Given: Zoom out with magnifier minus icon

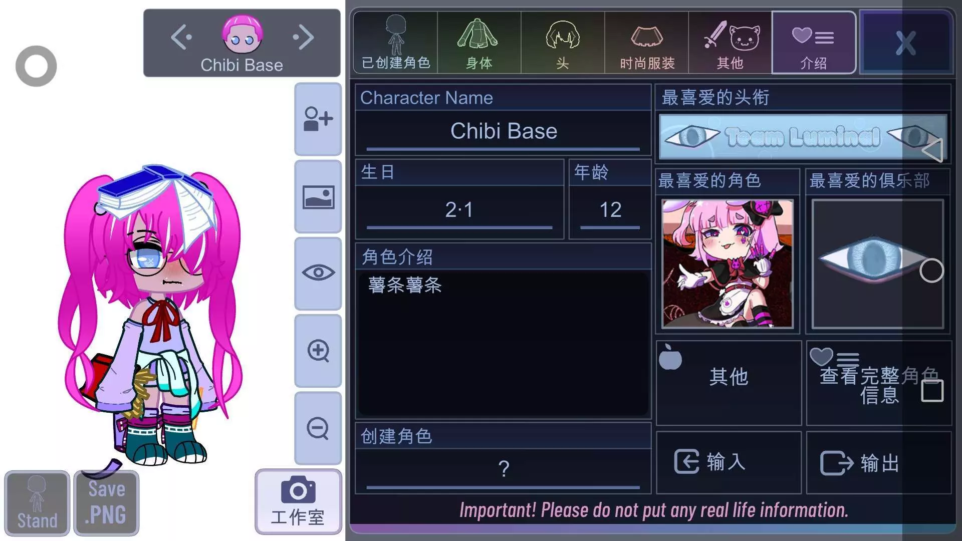Looking at the screenshot, I should click(318, 428).
